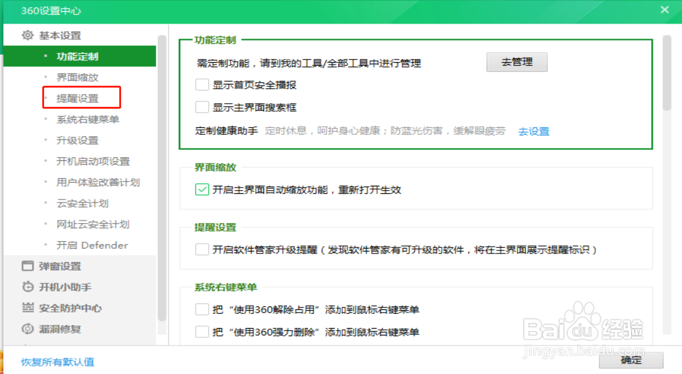Open 开启 Defender in the sidebar
The height and width of the screenshot is (374, 682).
pos(92,245)
